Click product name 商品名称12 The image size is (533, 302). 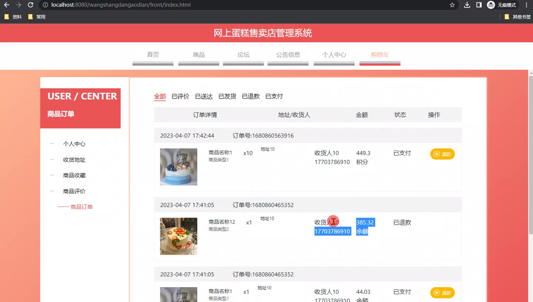click(222, 222)
